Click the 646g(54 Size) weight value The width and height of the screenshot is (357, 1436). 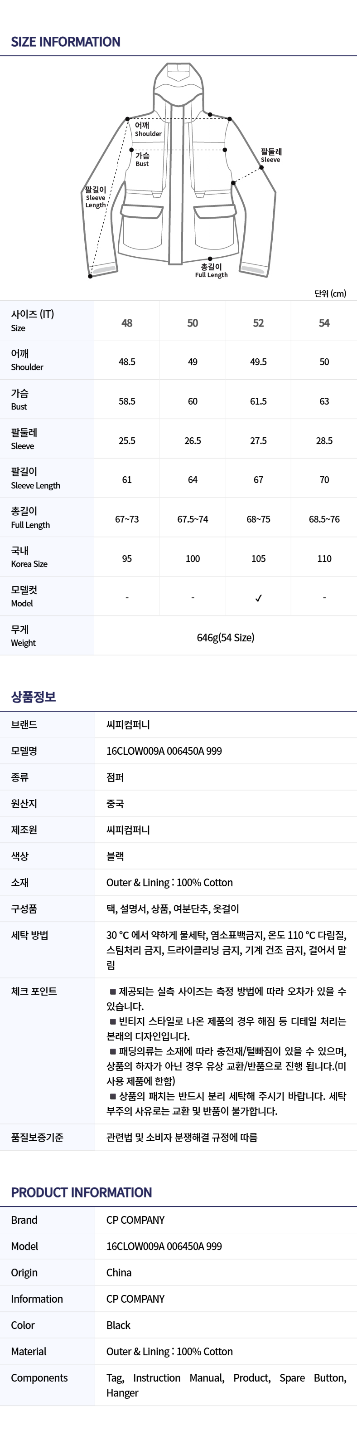pos(226,637)
